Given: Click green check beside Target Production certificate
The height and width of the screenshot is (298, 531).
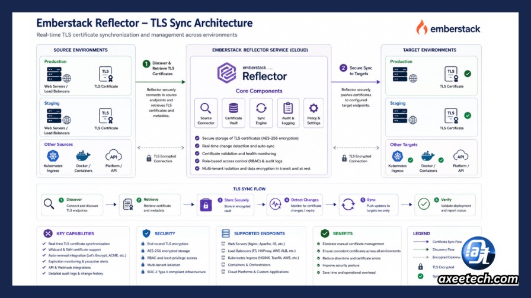Looking at the screenshot, I should click(468, 74).
